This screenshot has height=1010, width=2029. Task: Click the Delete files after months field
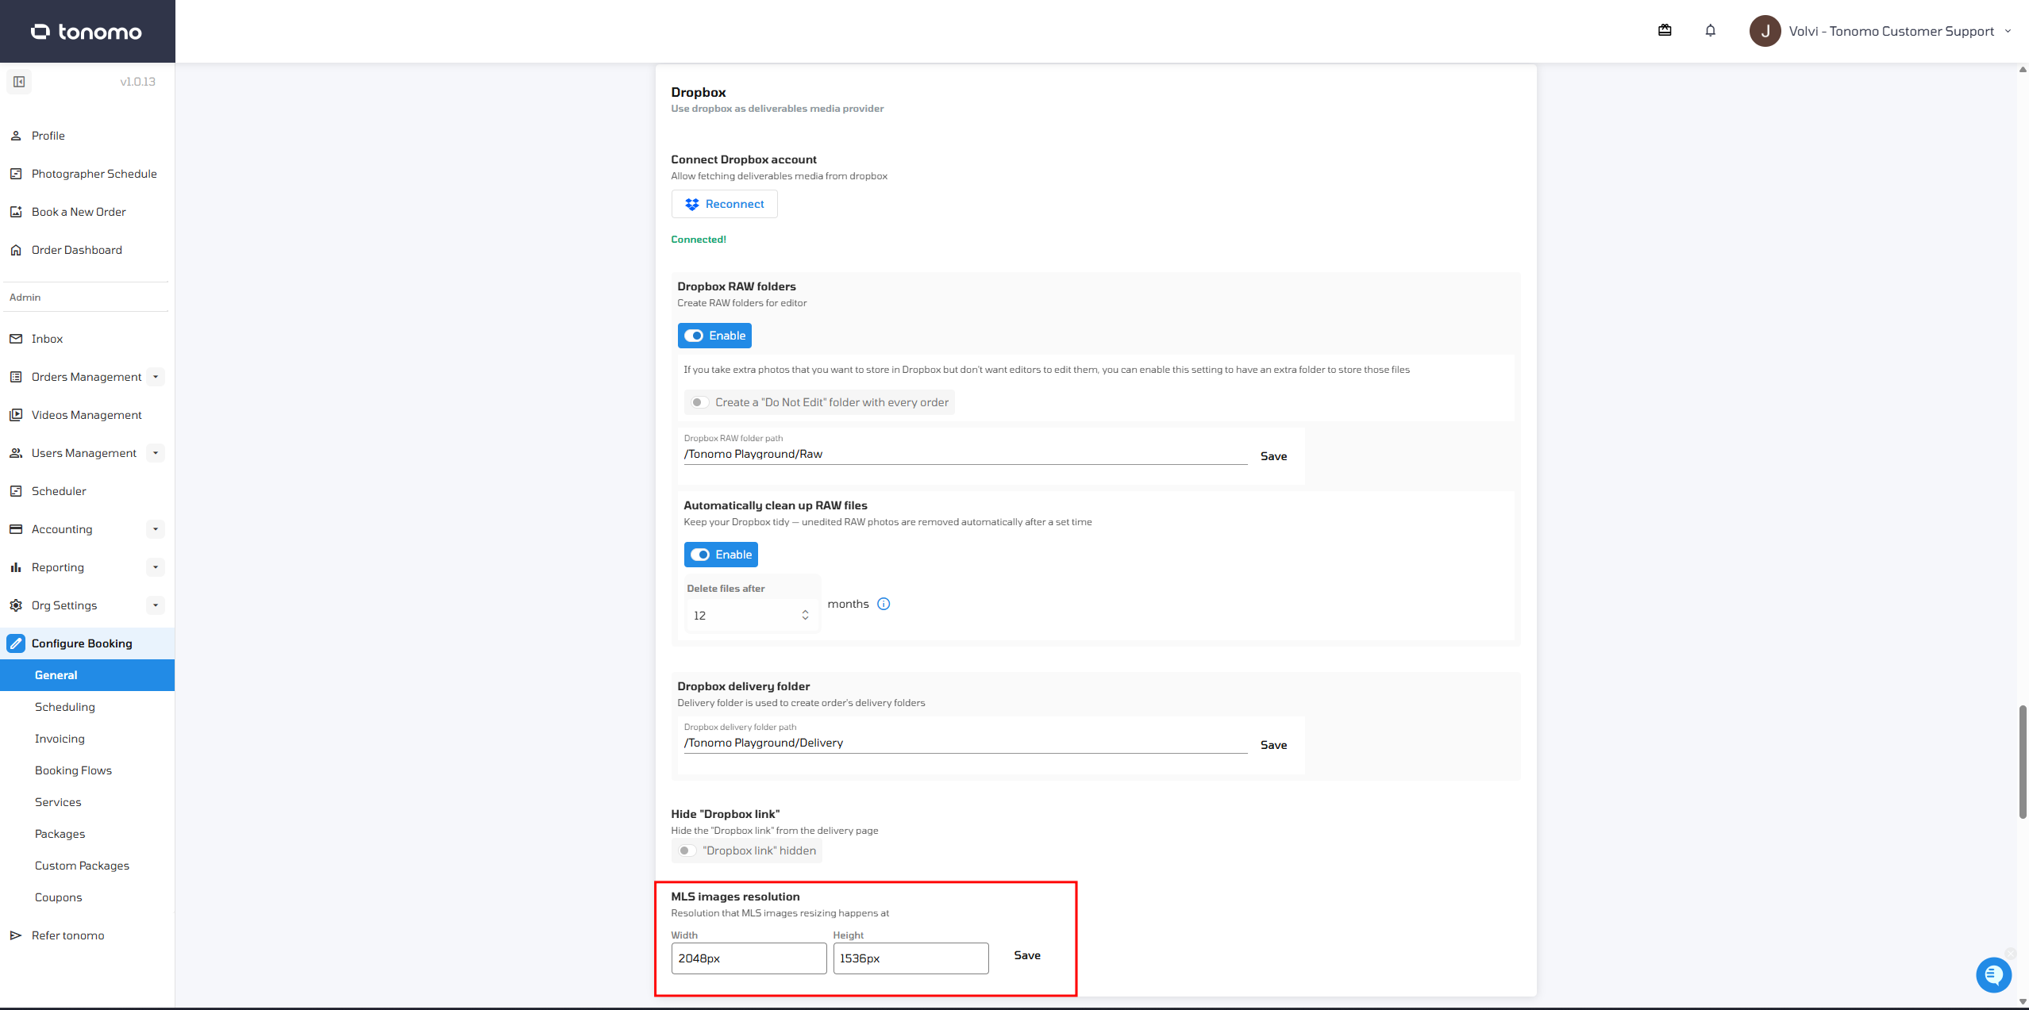click(x=751, y=615)
